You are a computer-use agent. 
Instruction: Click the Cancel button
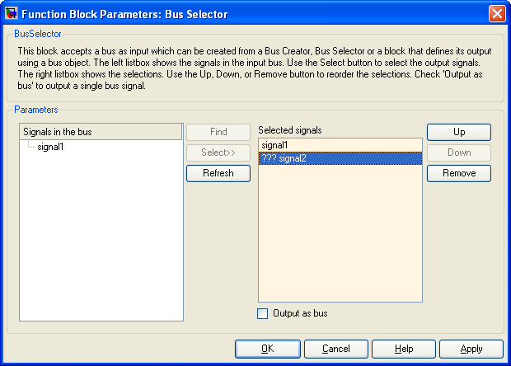(x=336, y=349)
